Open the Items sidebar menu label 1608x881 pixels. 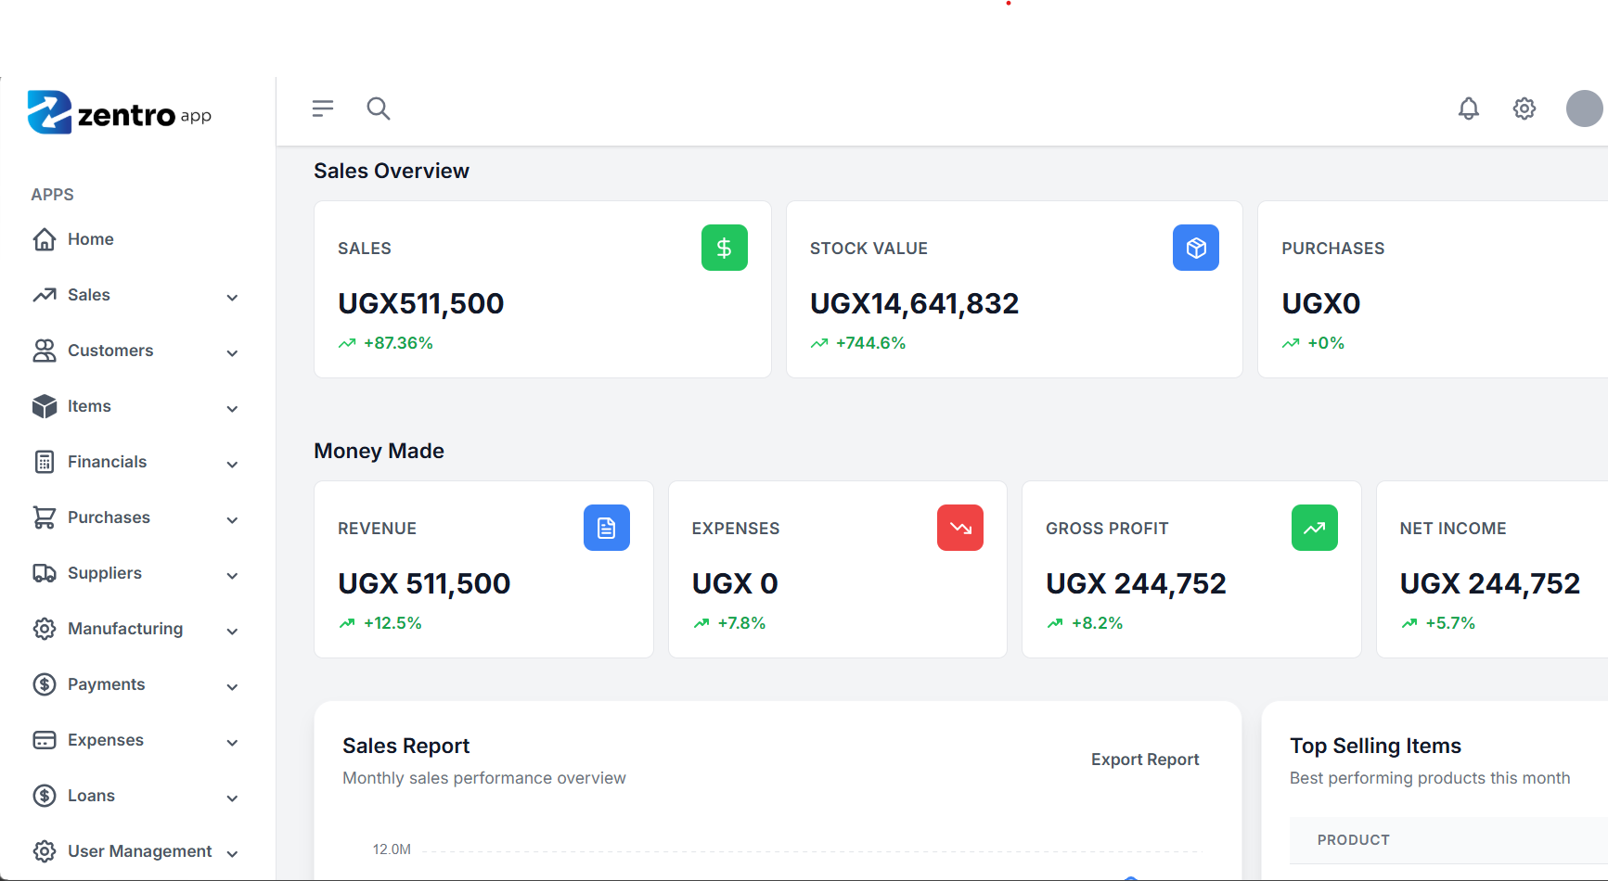coord(89,406)
